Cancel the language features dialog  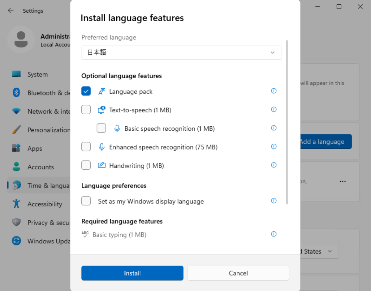tap(238, 273)
